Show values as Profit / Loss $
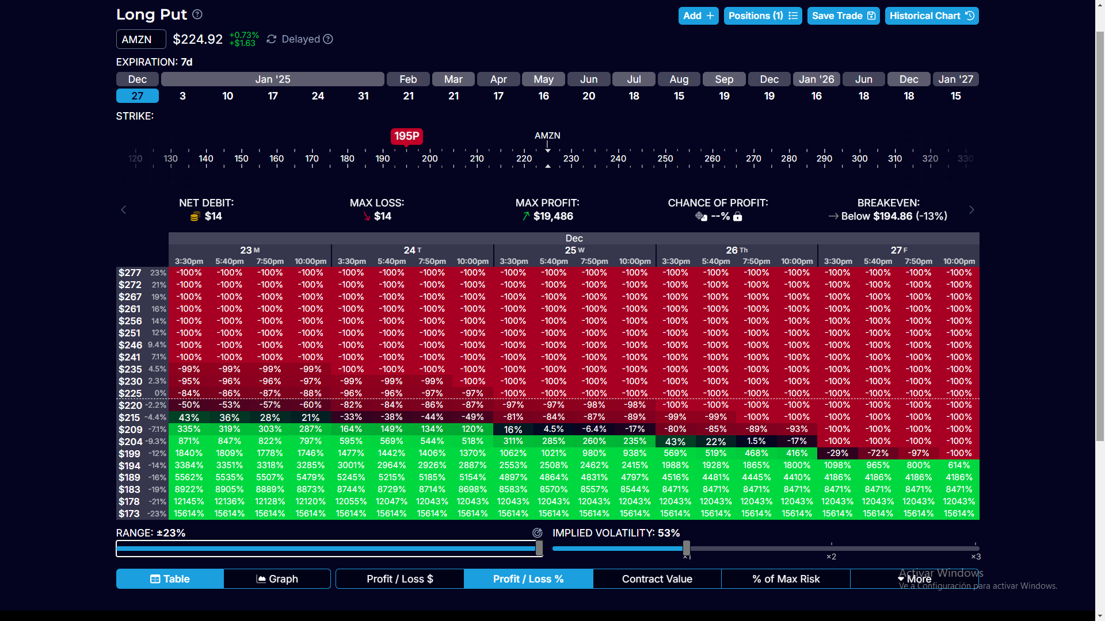Viewport: 1105px width, 621px height. tap(400, 579)
